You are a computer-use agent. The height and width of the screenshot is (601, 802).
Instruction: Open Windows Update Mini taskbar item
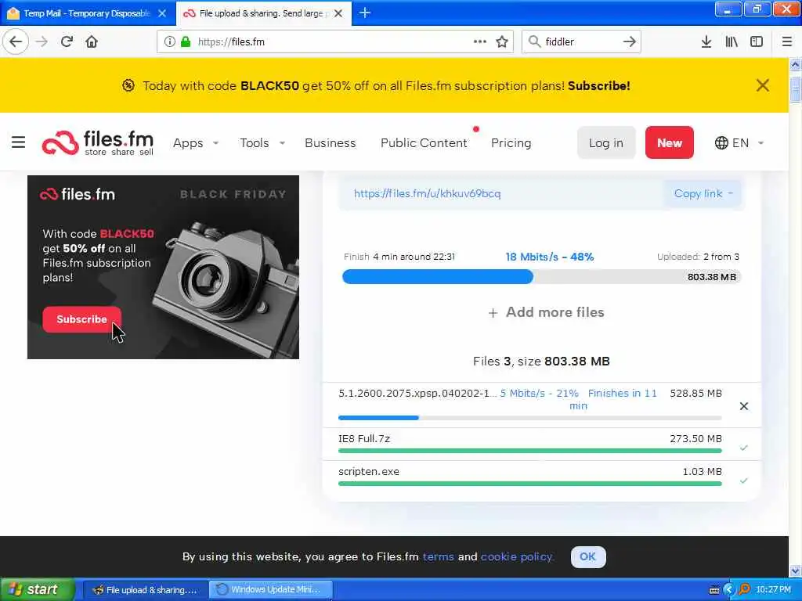pyautogui.click(x=272, y=590)
